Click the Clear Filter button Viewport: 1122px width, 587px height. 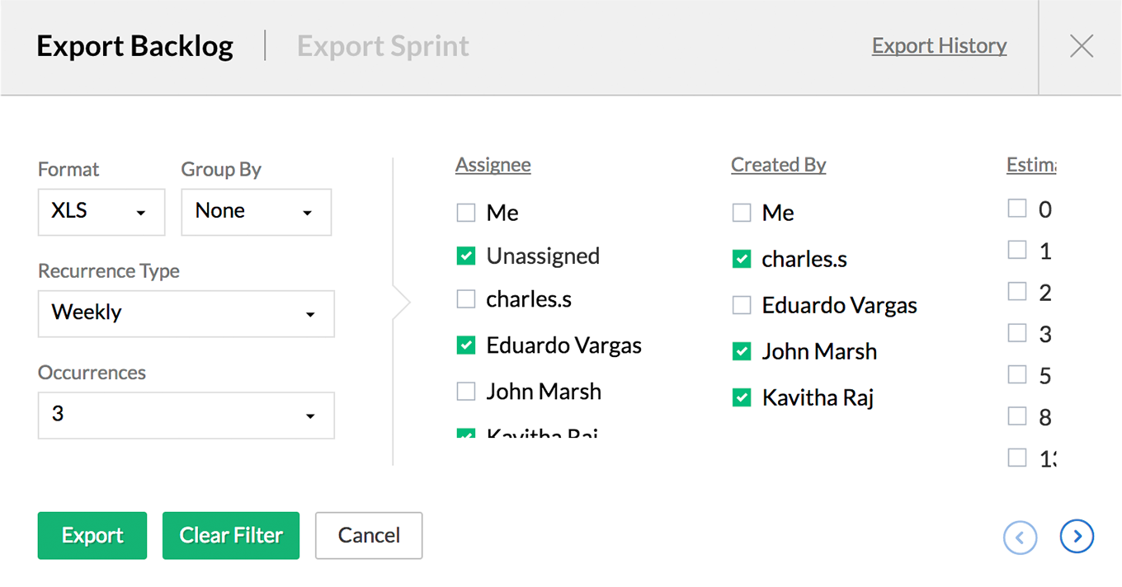point(231,536)
